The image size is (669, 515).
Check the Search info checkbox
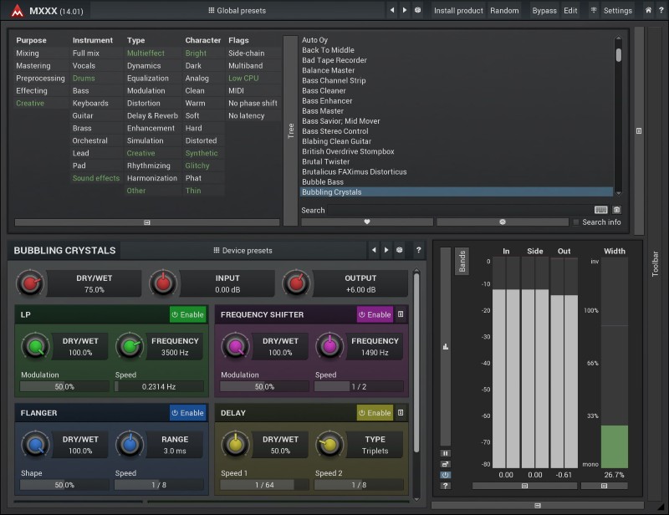coord(575,222)
